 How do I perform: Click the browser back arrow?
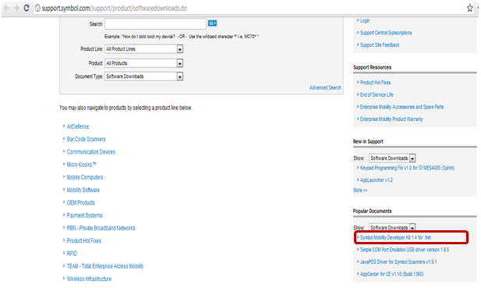click(x=6, y=8)
